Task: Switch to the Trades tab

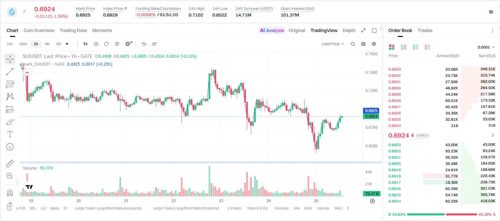Action: tap(425, 30)
